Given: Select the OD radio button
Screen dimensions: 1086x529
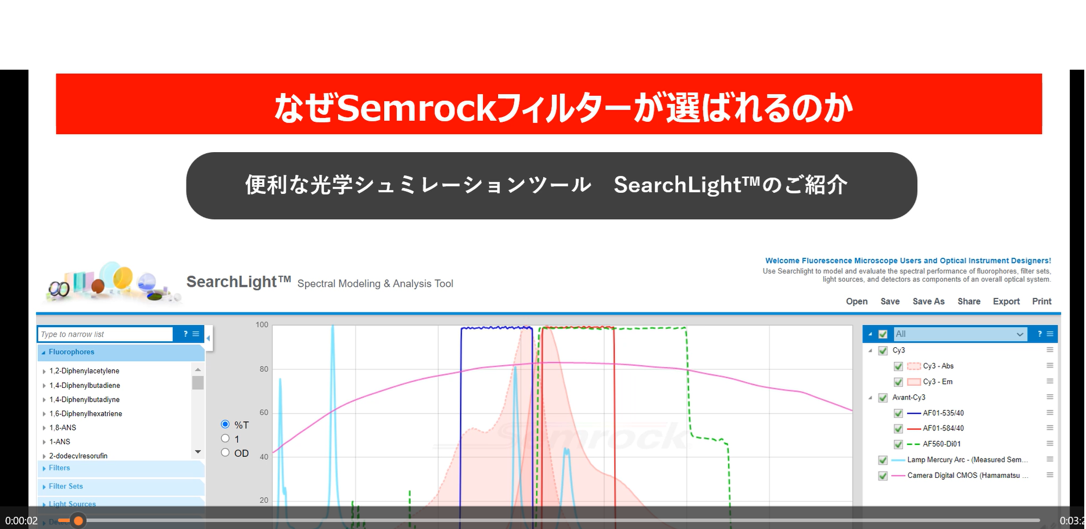Looking at the screenshot, I should 225,452.
